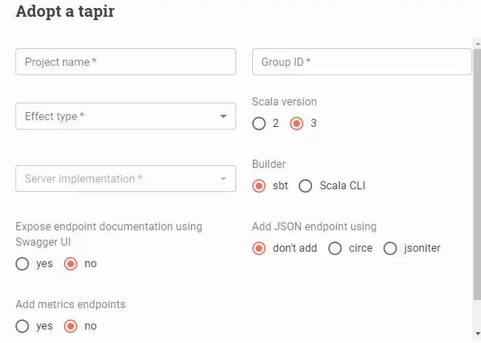
Task: Click the Effect type dropdown arrow
Action: pos(223,117)
